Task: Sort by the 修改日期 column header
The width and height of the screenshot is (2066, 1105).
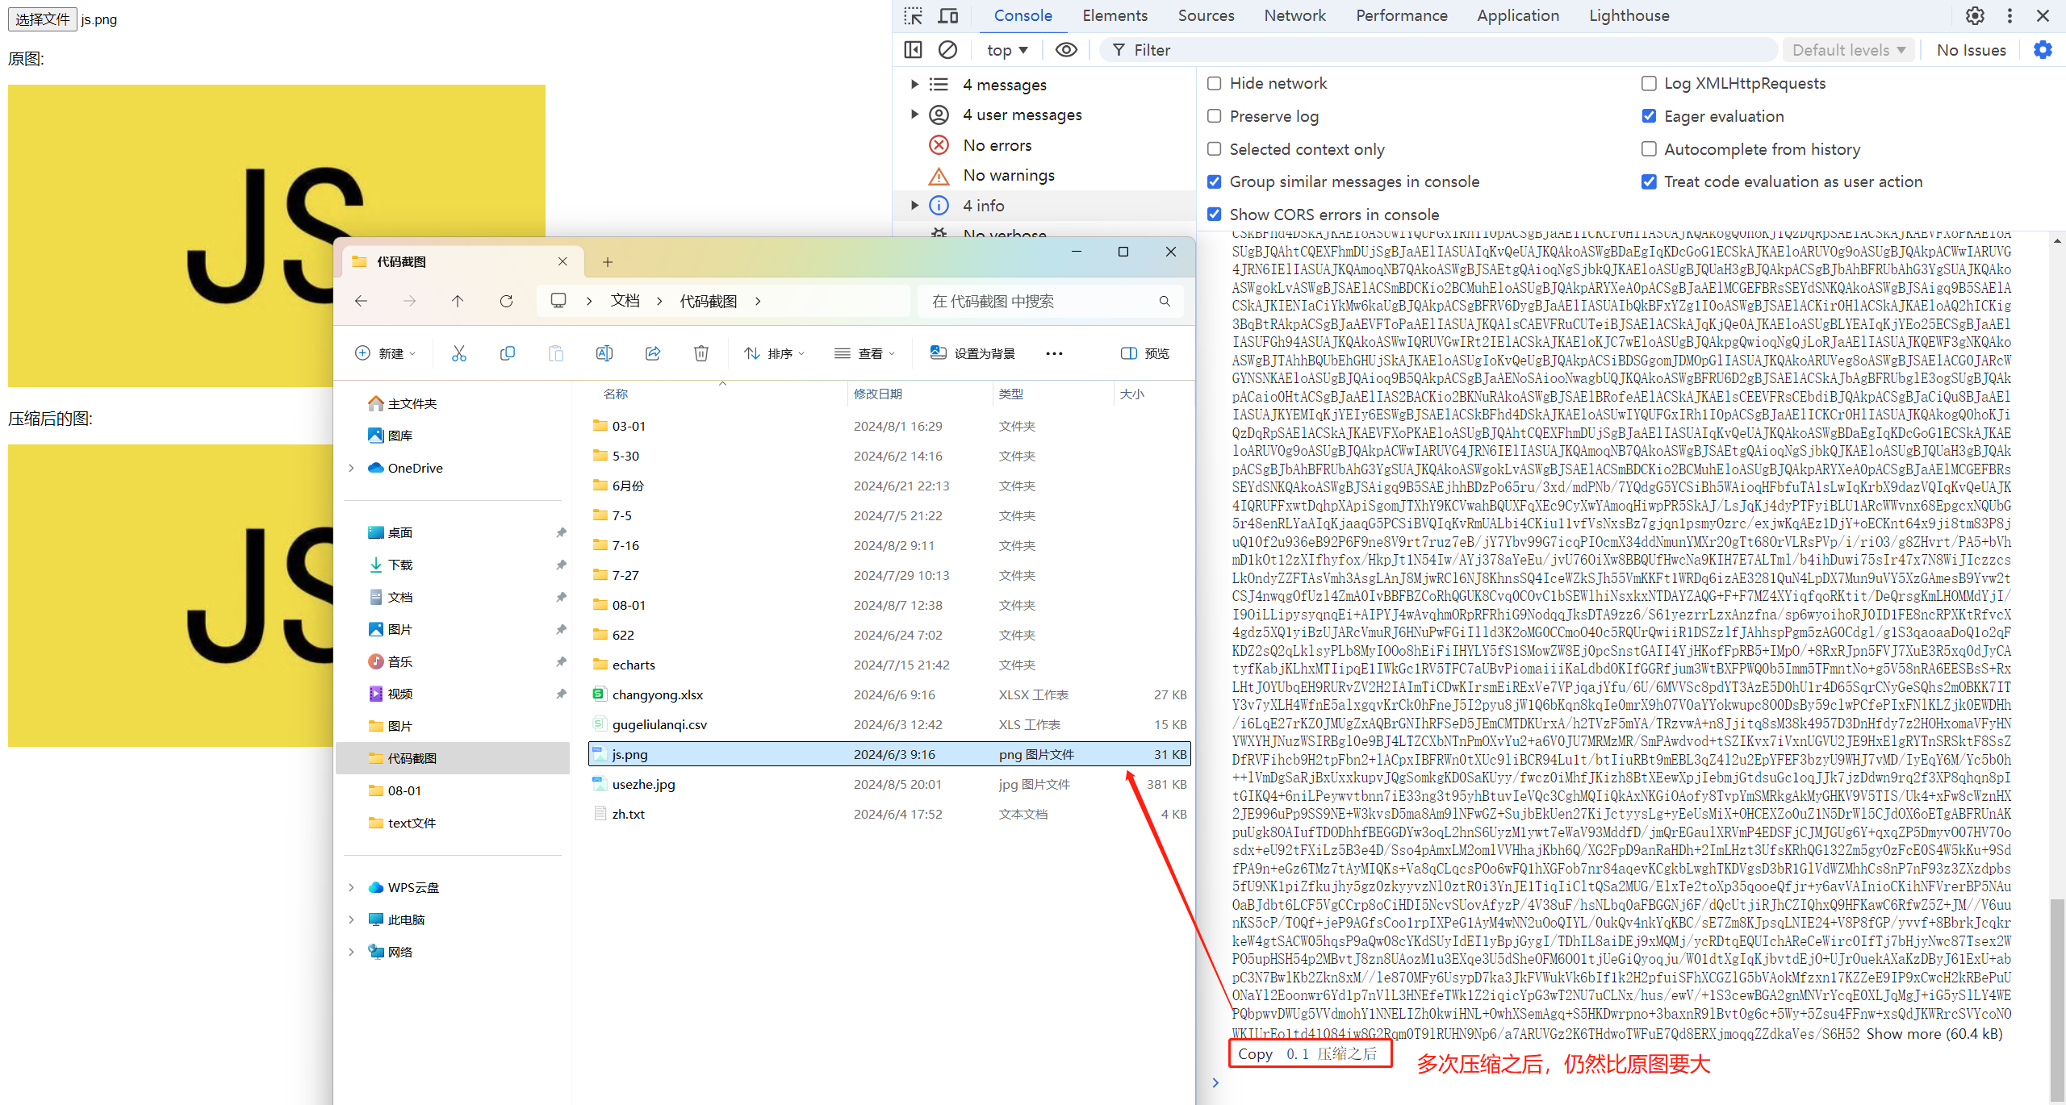Action: click(x=878, y=394)
